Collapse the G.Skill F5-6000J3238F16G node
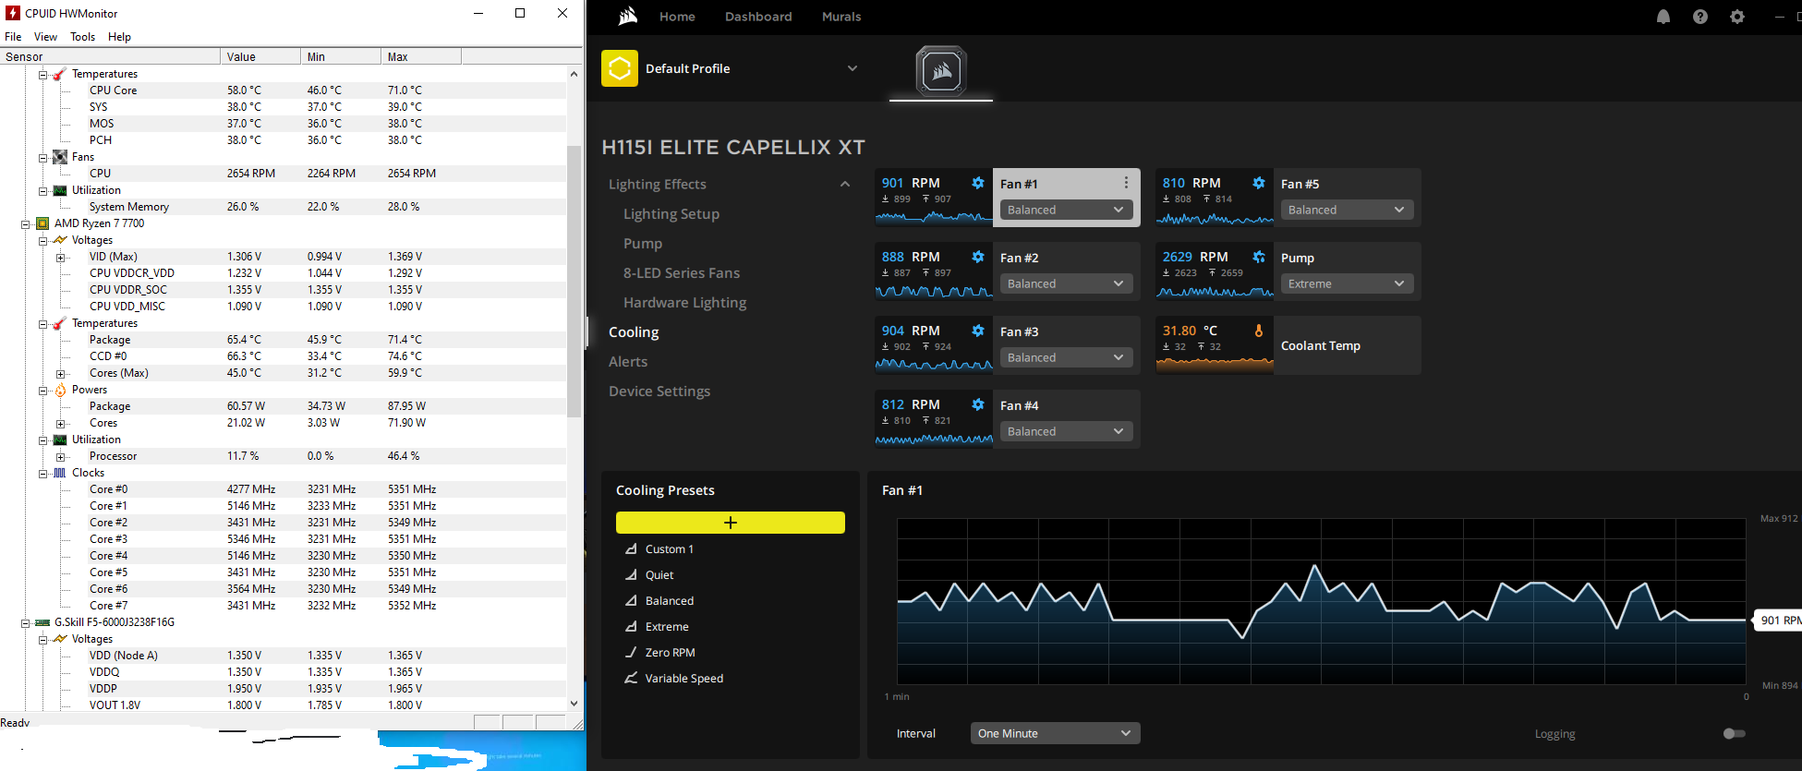1802x771 pixels. [x=26, y=623]
